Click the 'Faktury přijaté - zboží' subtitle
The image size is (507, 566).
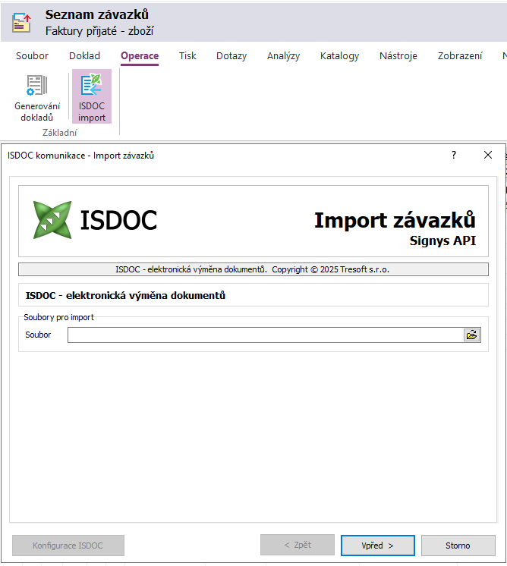coord(99,31)
